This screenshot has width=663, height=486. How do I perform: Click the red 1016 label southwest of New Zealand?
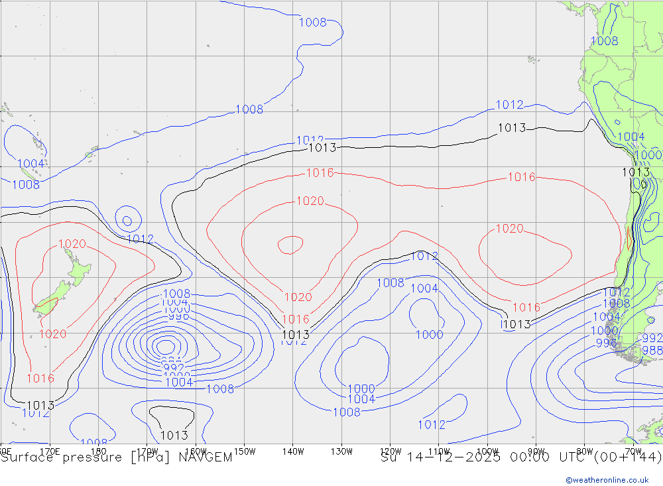[x=40, y=378]
